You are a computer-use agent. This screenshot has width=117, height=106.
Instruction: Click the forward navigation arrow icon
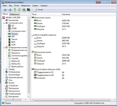(10, 10)
